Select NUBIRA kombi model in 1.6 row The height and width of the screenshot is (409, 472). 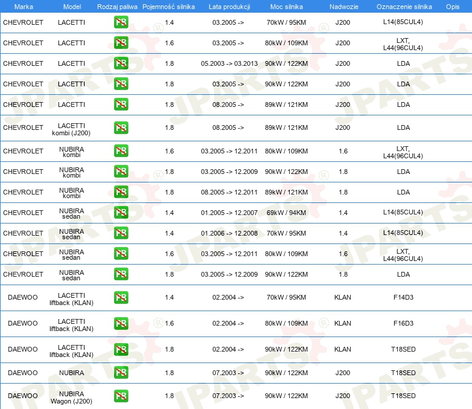coord(71,152)
